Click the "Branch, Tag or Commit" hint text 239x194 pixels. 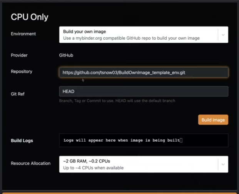click(x=117, y=101)
